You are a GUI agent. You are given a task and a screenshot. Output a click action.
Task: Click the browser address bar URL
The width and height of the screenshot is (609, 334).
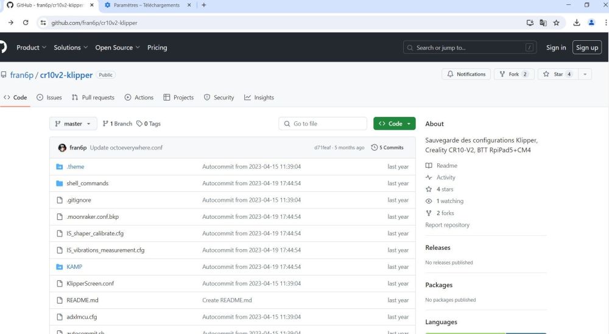[x=94, y=23]
